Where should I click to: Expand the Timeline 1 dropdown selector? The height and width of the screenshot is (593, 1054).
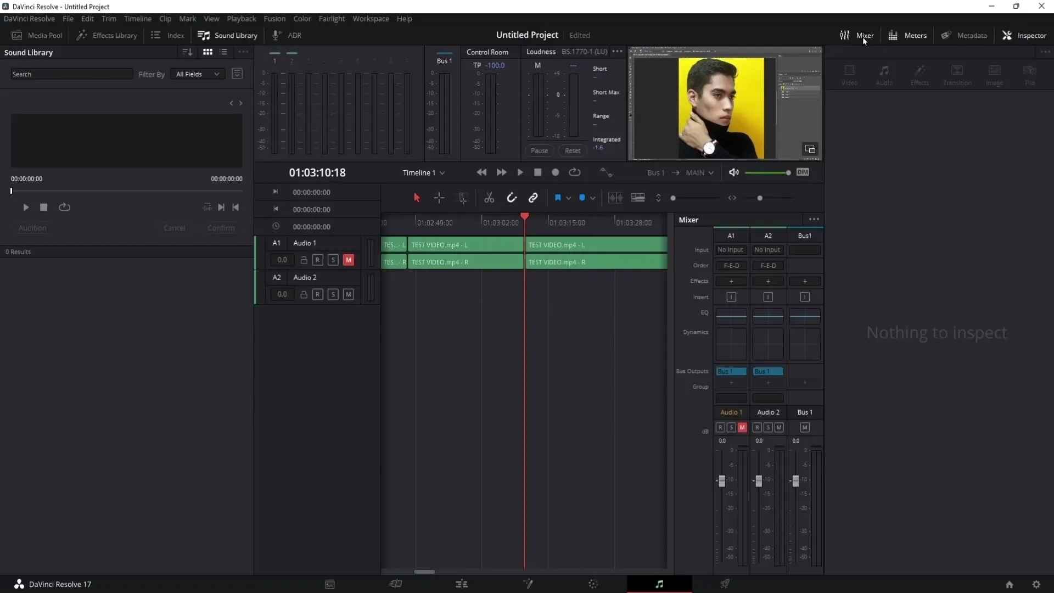click(x=443, y=172)
